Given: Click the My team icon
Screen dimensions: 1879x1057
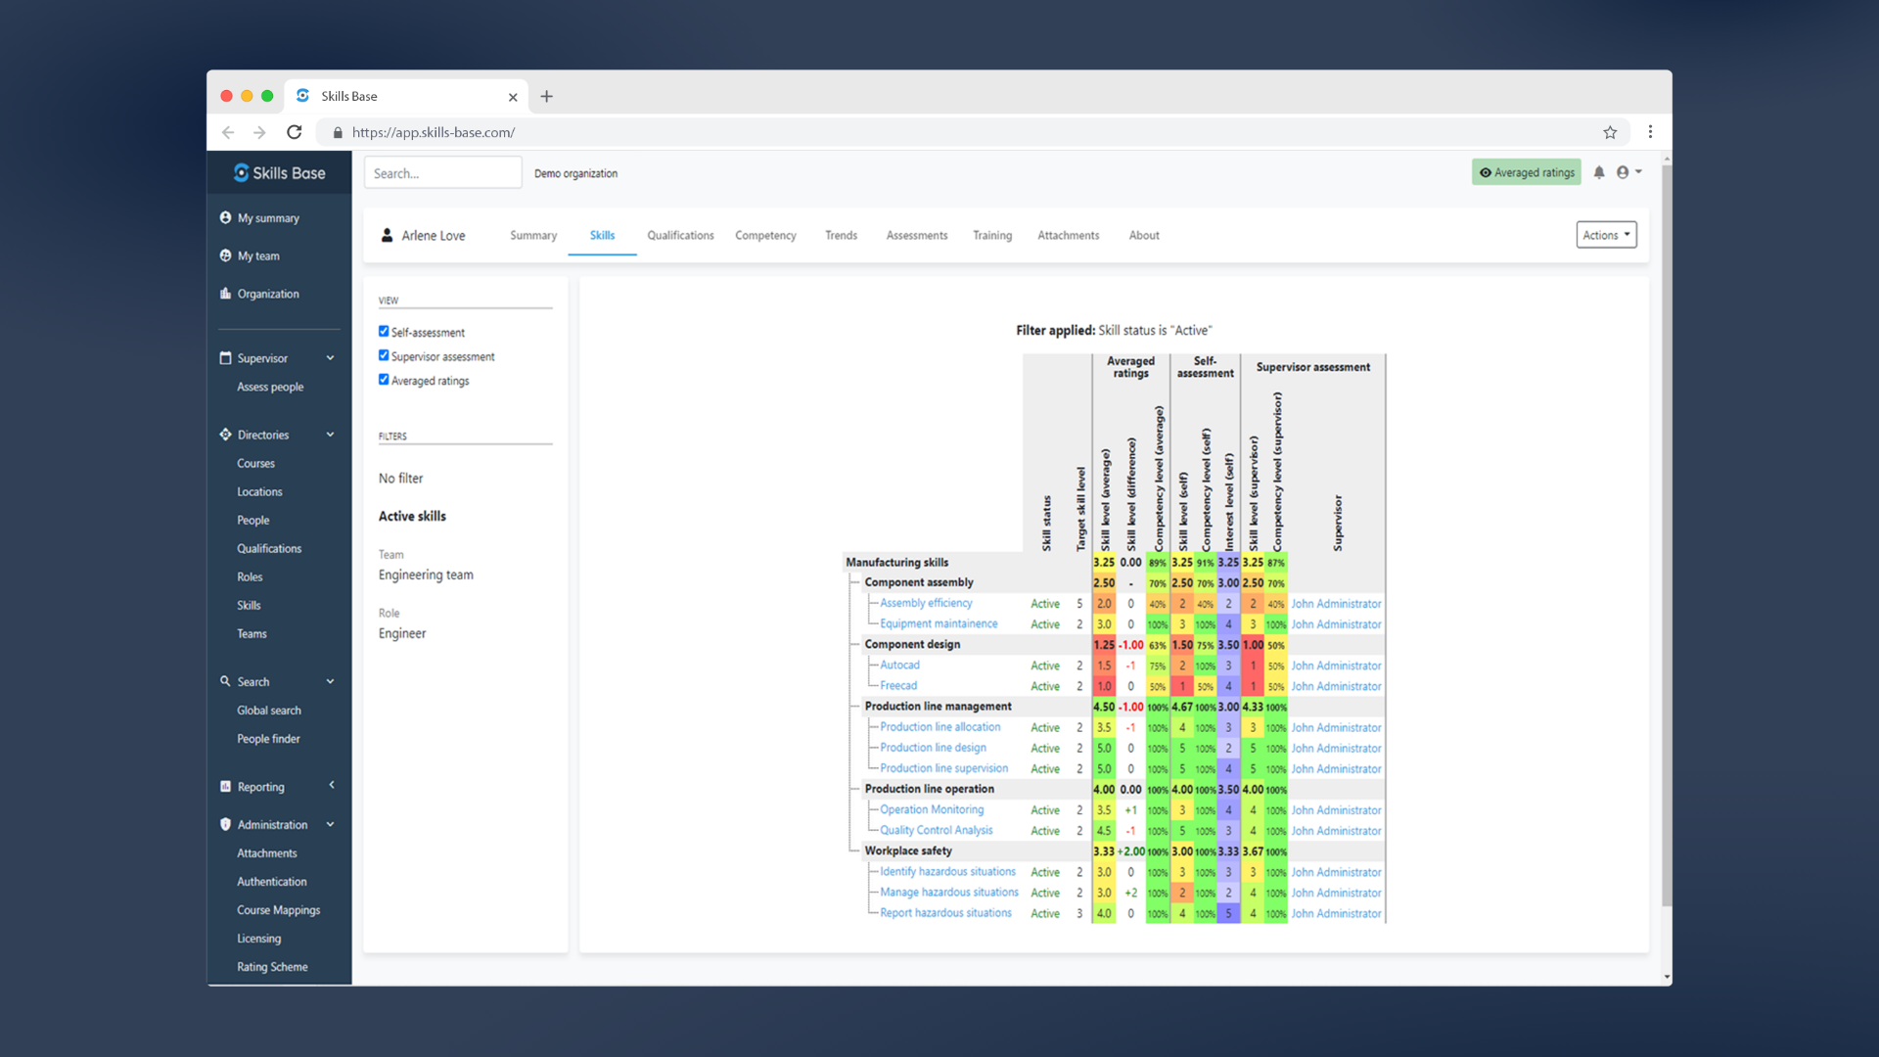Looking at the screenshot, I should [x=226, y=255].
